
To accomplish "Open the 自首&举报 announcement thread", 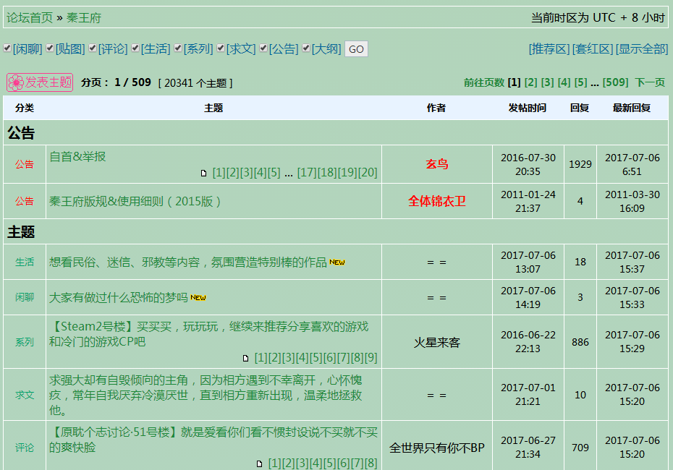I will [x=77, y=156].
